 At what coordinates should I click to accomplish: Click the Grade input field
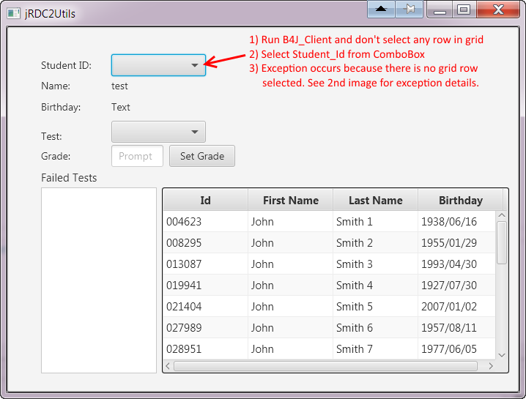pyautogui.click(x=137, y=156)
